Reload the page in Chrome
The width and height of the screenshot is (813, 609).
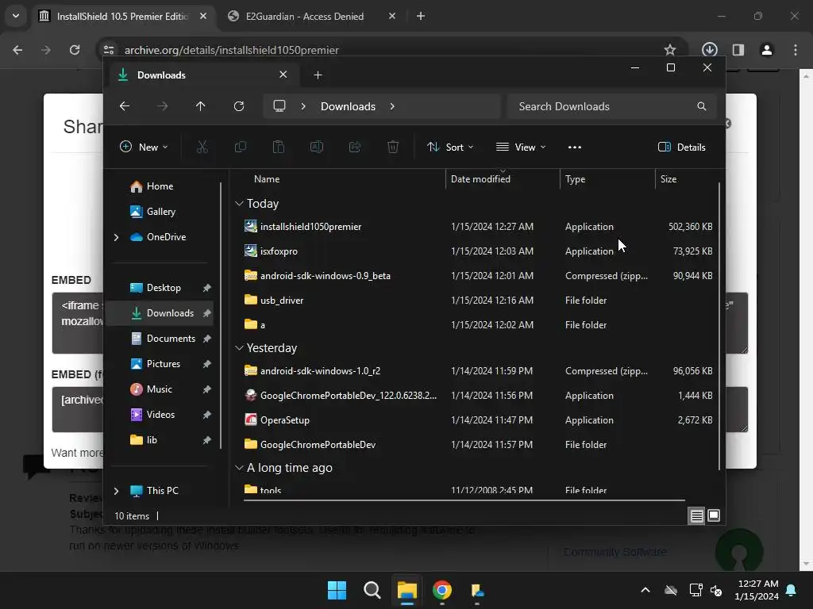pyautogui.click(x=75, y=50)
